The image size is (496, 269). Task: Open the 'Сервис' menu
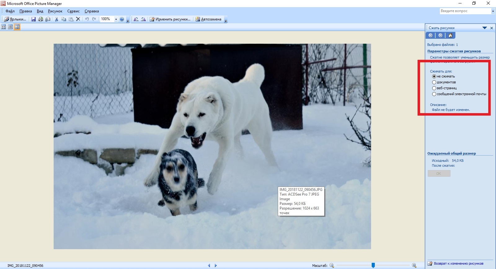tap(73, 11)
